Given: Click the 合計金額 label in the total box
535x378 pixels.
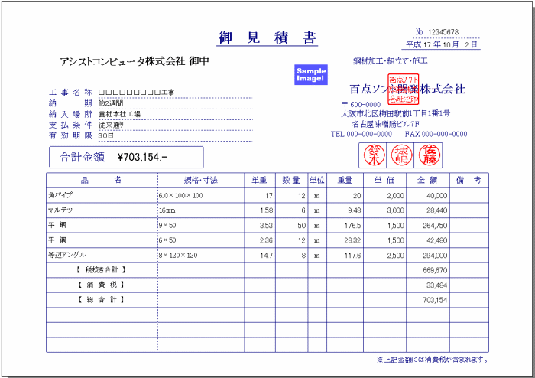Looking at the screenshot, I should [x=83, y=157].
